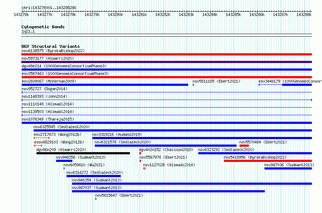Click the 143285k scale label
This screenshot has width=322, height=213.
coord(233,14)
